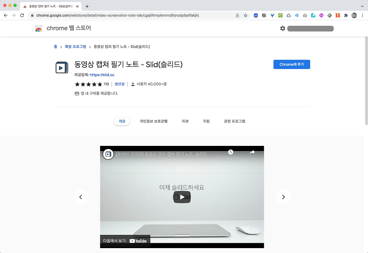The height and width of the screenshot is (253, 368).
Task: Close the current browser tab
Action: (x=77, y=6)
